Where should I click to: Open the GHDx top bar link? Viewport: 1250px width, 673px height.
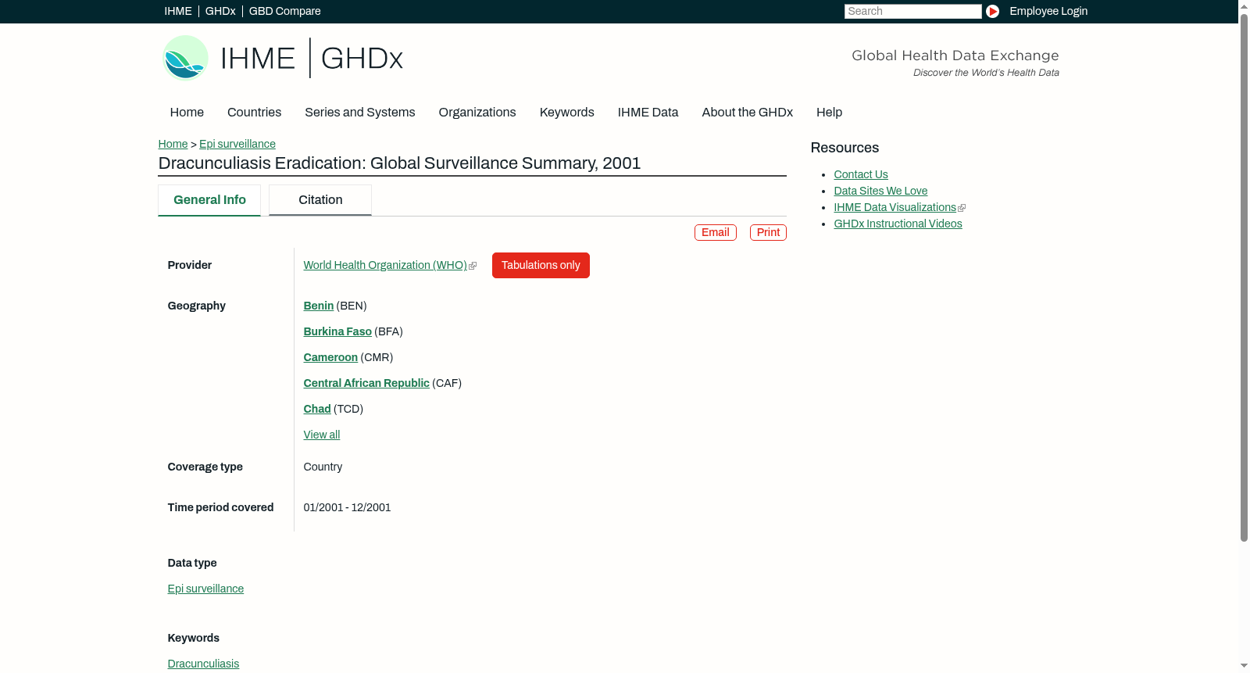point(220,11)
